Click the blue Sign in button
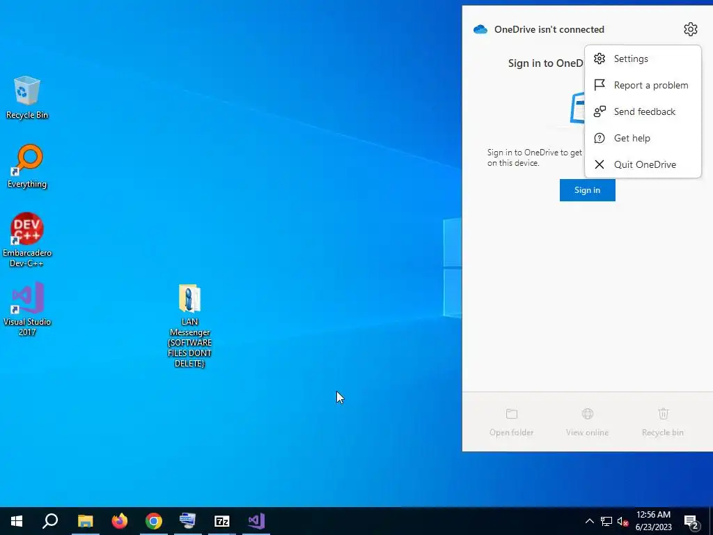 (x=587, y=190)
